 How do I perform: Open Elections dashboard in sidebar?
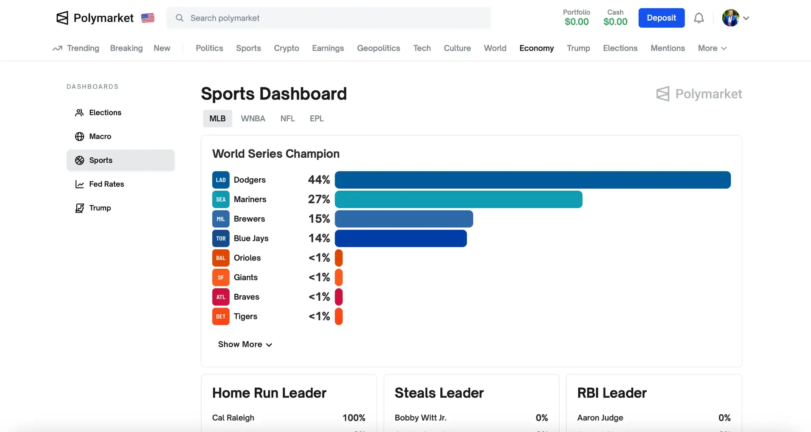[x=105, y=113]
